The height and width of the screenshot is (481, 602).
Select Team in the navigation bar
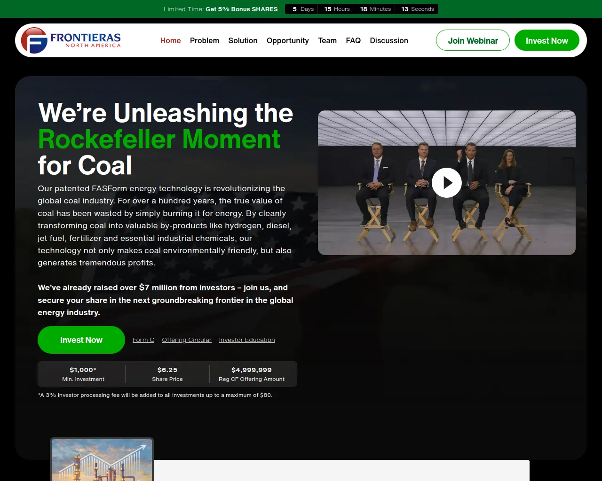tap(327, 40)
